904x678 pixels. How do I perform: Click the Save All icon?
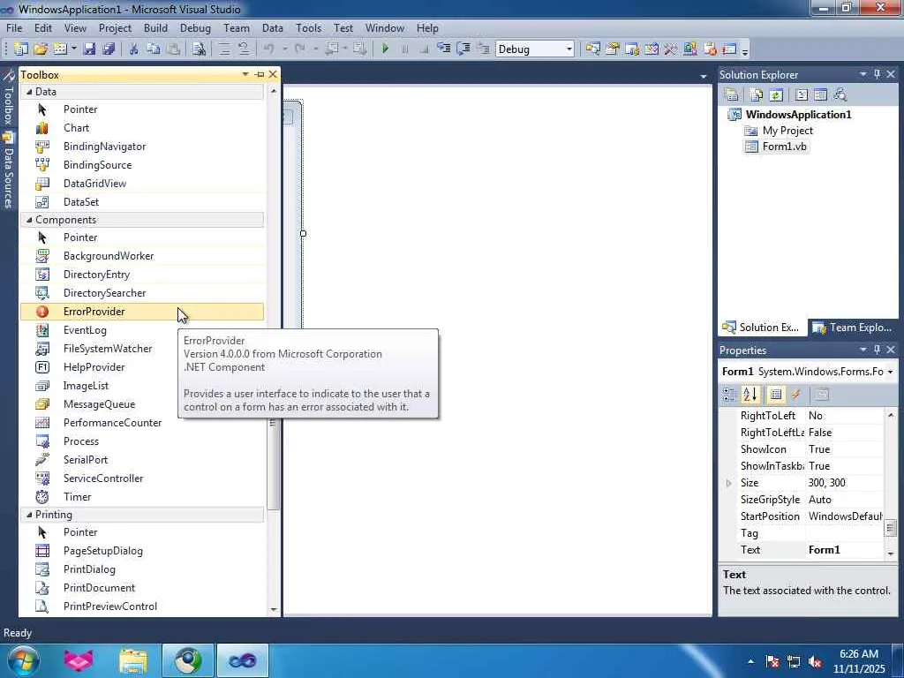pyautogui.click(x=109, y=49)
